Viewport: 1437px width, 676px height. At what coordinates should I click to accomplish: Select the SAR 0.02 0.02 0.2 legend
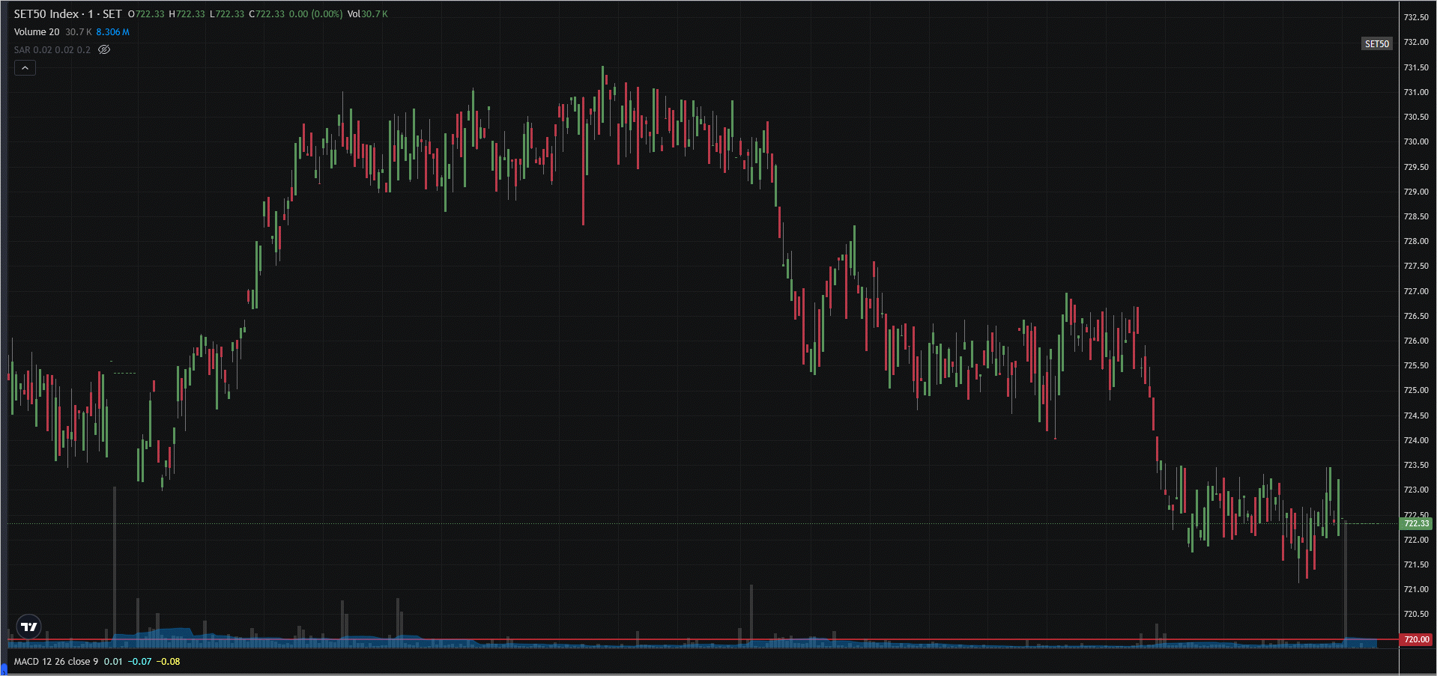(x=52, y=50)
